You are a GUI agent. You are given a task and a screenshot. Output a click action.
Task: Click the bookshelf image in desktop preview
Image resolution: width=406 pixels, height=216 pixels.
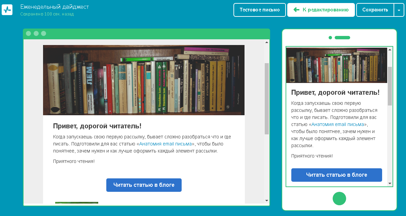[144, 80]
